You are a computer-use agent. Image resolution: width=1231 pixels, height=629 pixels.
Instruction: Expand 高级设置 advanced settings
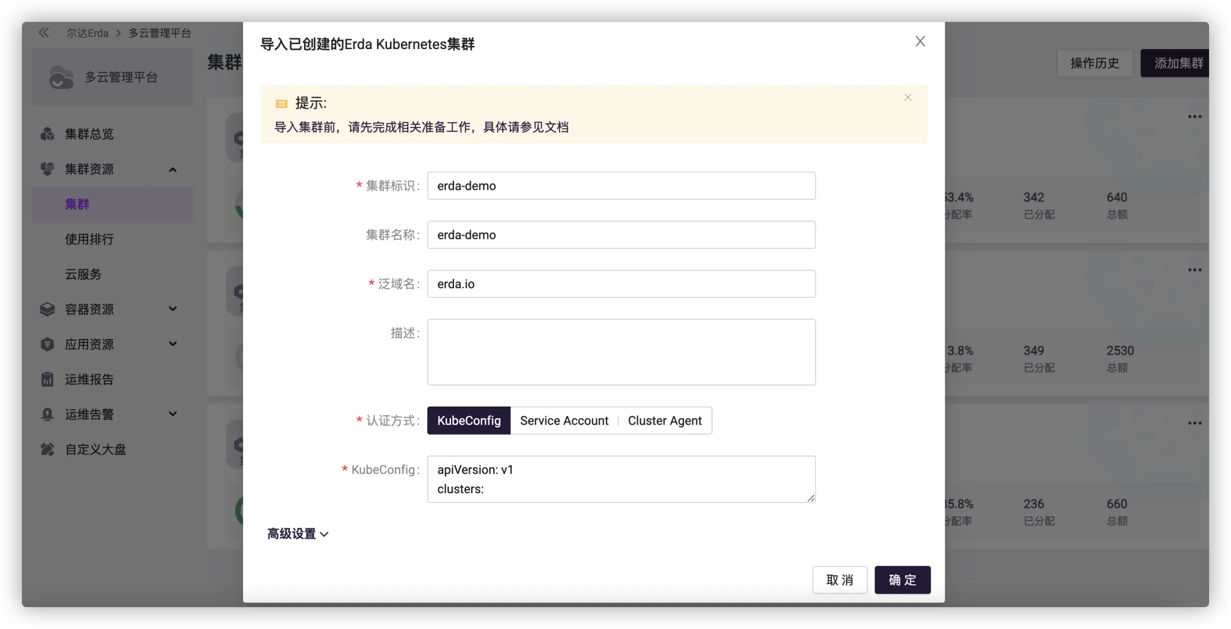pyautogui.click(x=298, y=534)
